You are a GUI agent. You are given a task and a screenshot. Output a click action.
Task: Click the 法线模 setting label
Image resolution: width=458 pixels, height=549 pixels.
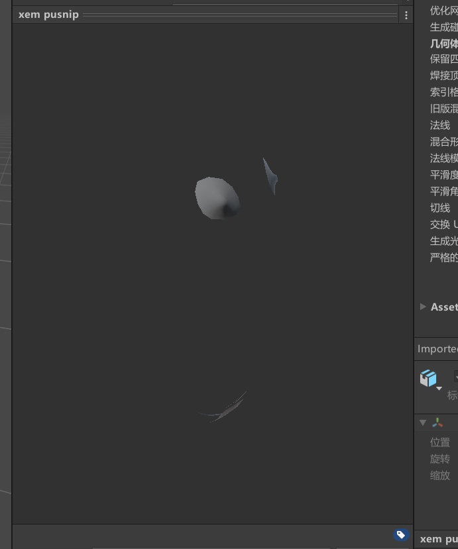point(444,158)
